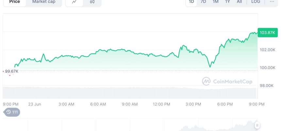Viewport: 281px width, 131px height.
Task: Toggle LOG scale on chart
Action: point(256,2)
